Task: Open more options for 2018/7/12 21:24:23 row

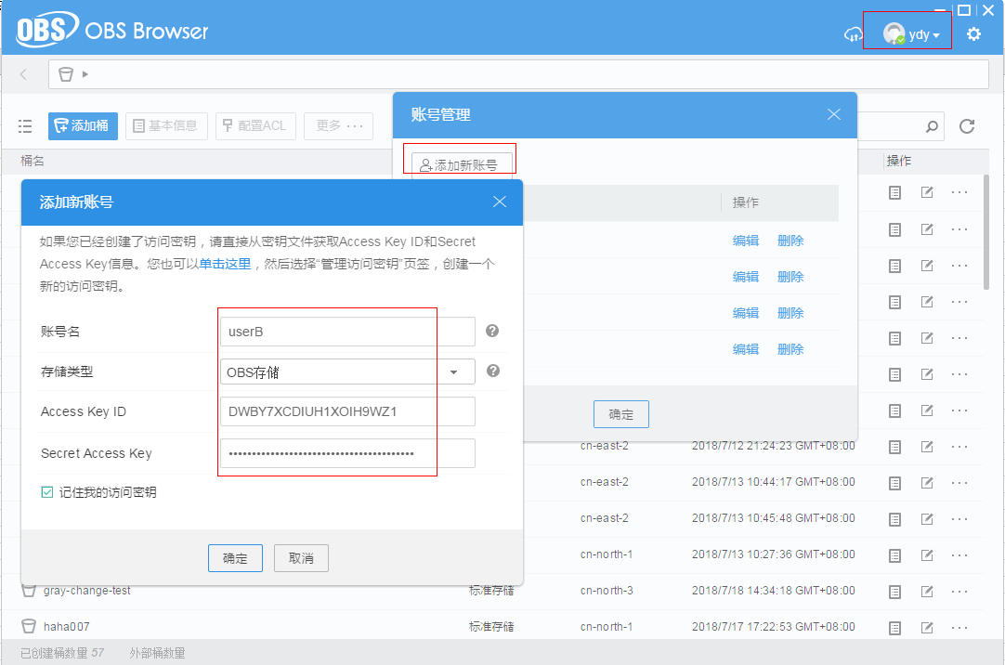Action: click(959, 447)
